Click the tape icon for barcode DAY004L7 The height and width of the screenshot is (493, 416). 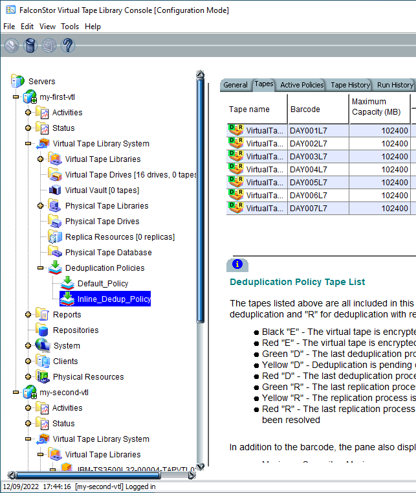(x=235, y=169)
